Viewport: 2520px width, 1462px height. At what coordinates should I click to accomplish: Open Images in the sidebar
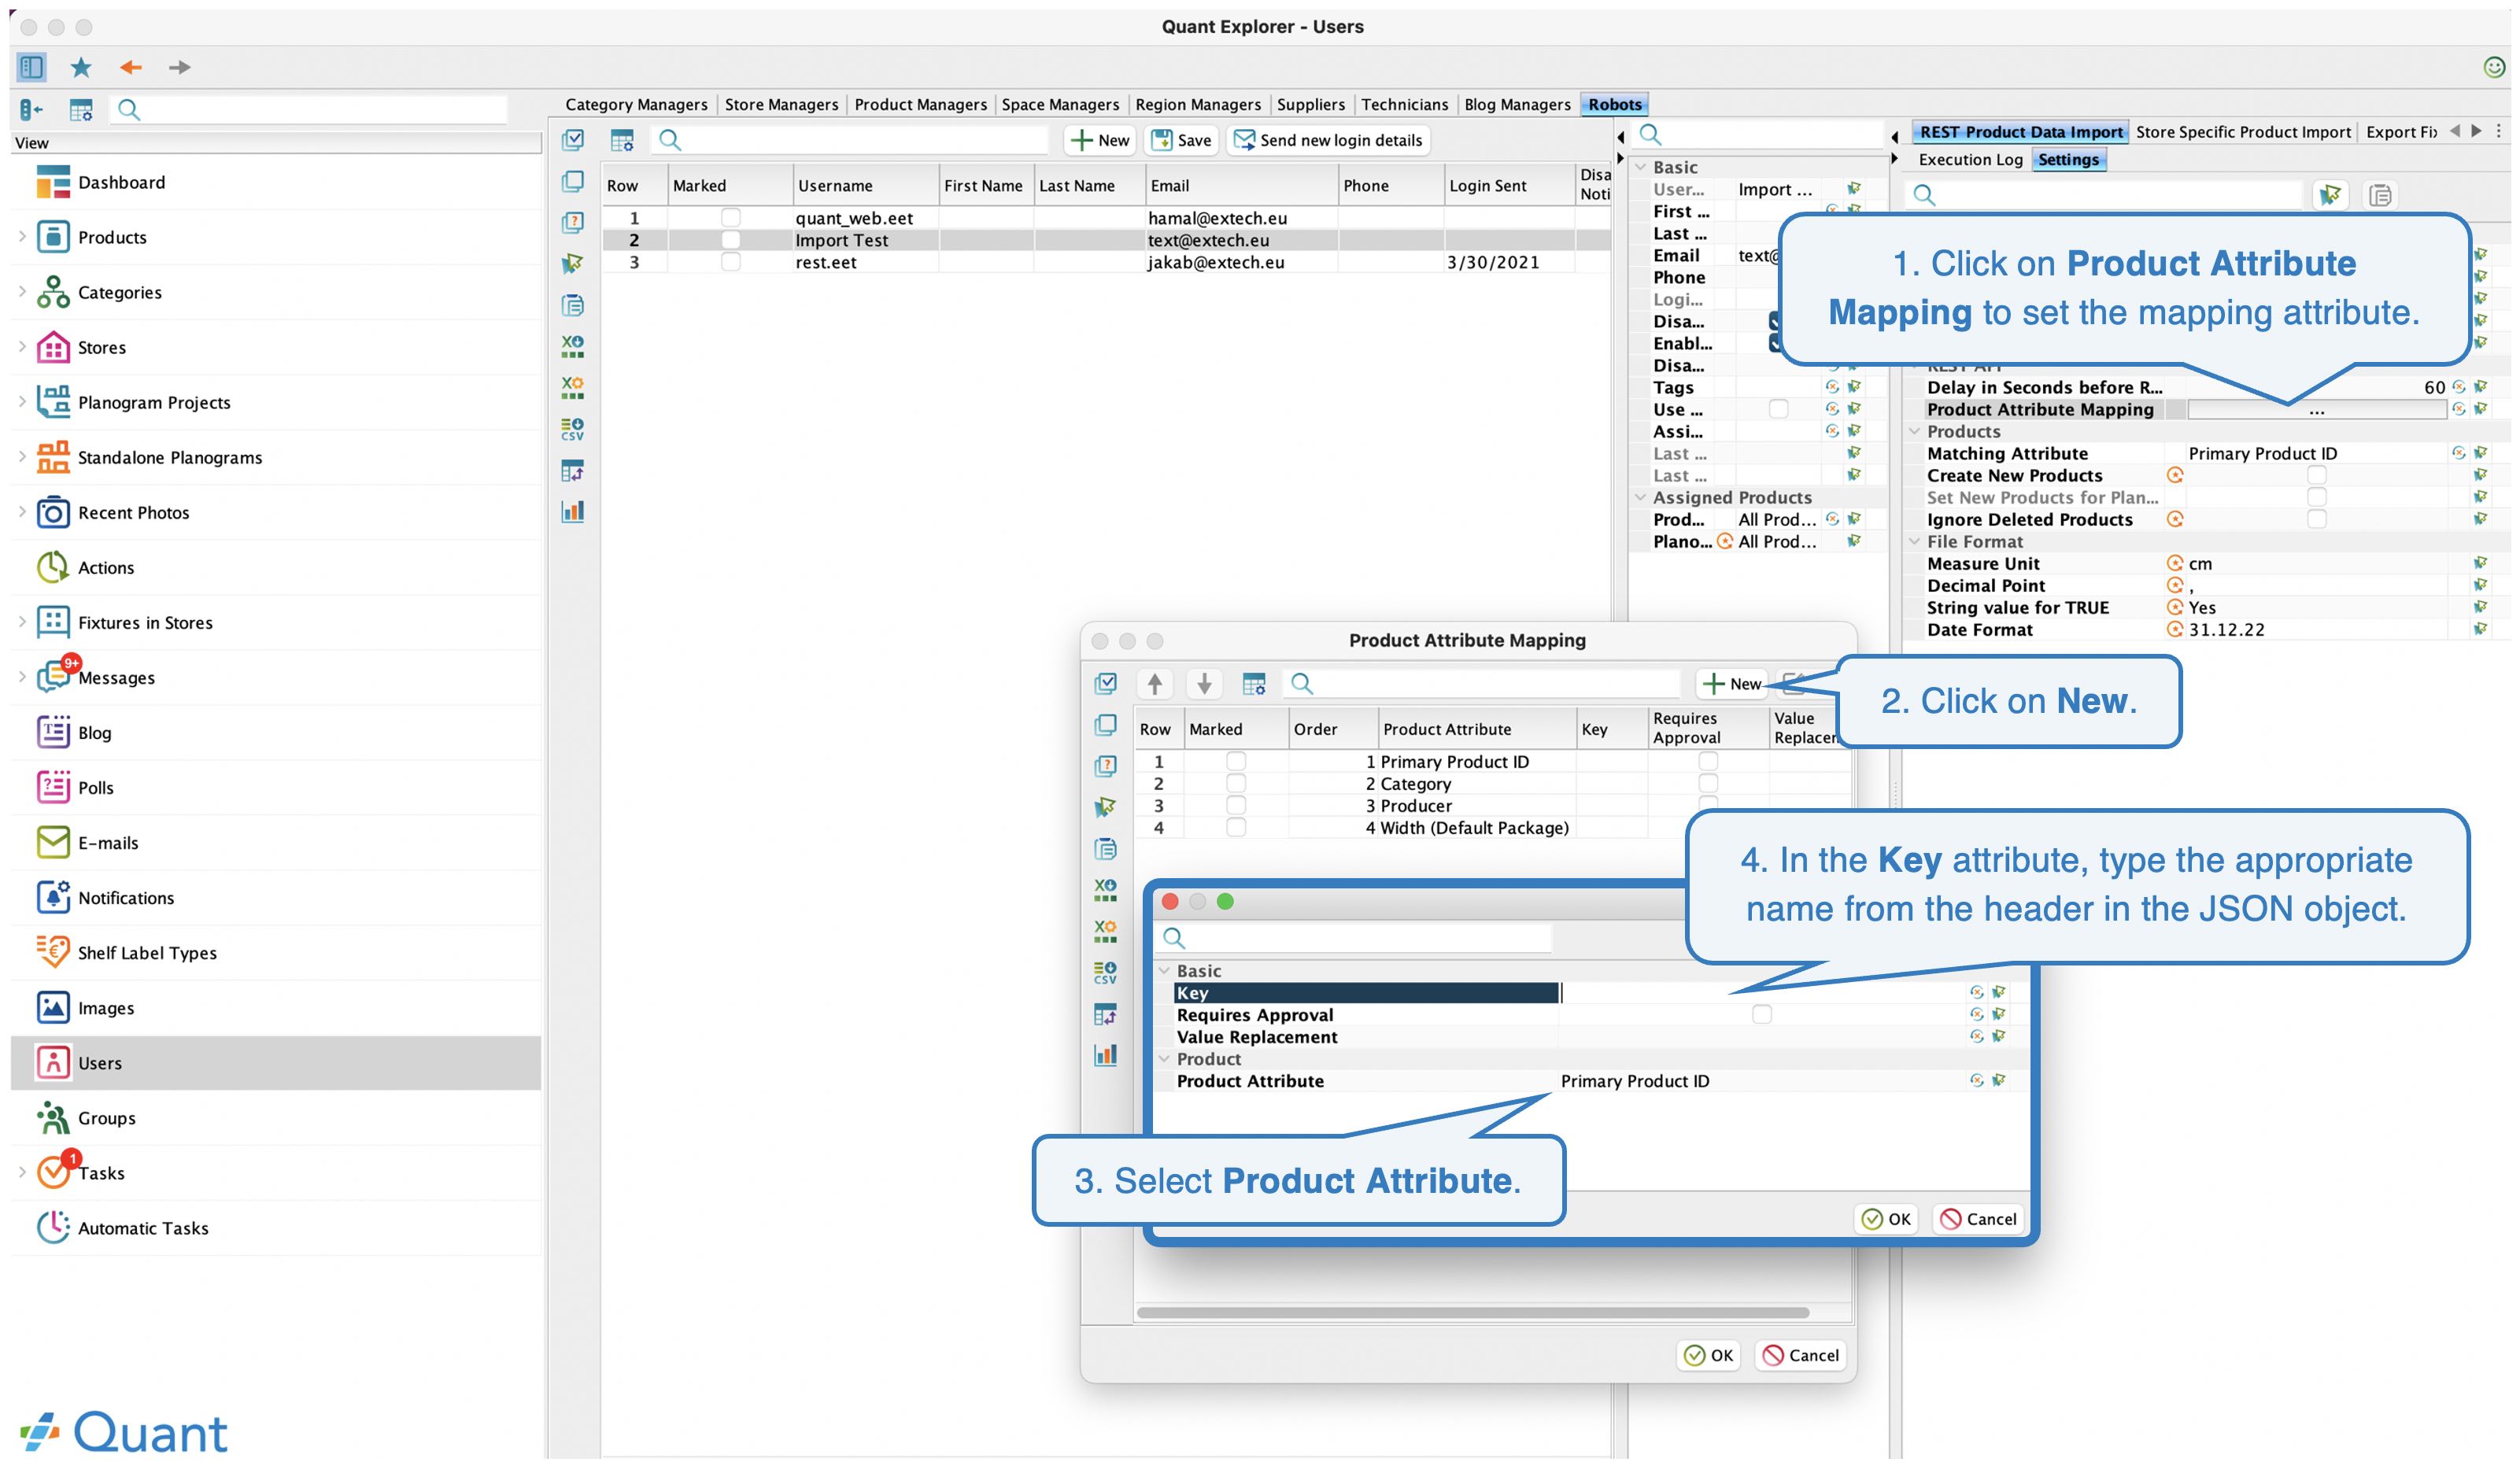pos(105,1007)
